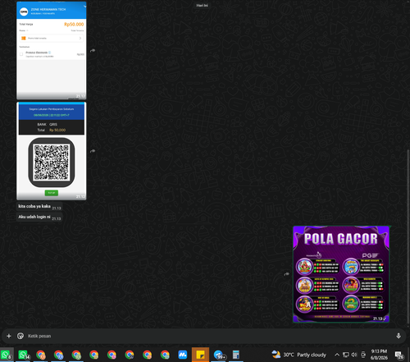Screen dimensions: 410x362
Task: Open the attach plus menu
Action: pyautogui.click(x=9, y=336)
